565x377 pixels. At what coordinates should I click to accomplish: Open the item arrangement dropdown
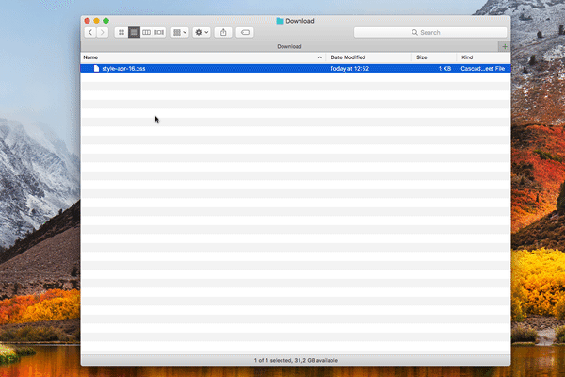click(180, 32)
